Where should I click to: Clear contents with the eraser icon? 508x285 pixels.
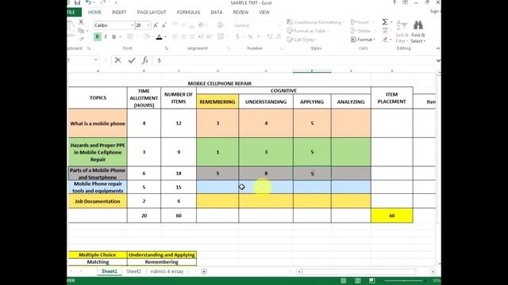pos(385,40)
